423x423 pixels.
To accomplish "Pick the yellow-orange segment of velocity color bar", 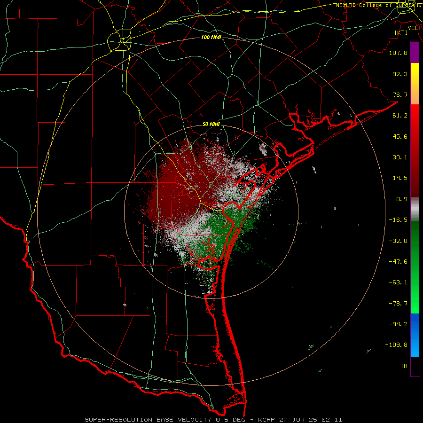I will tap(415, 84).
